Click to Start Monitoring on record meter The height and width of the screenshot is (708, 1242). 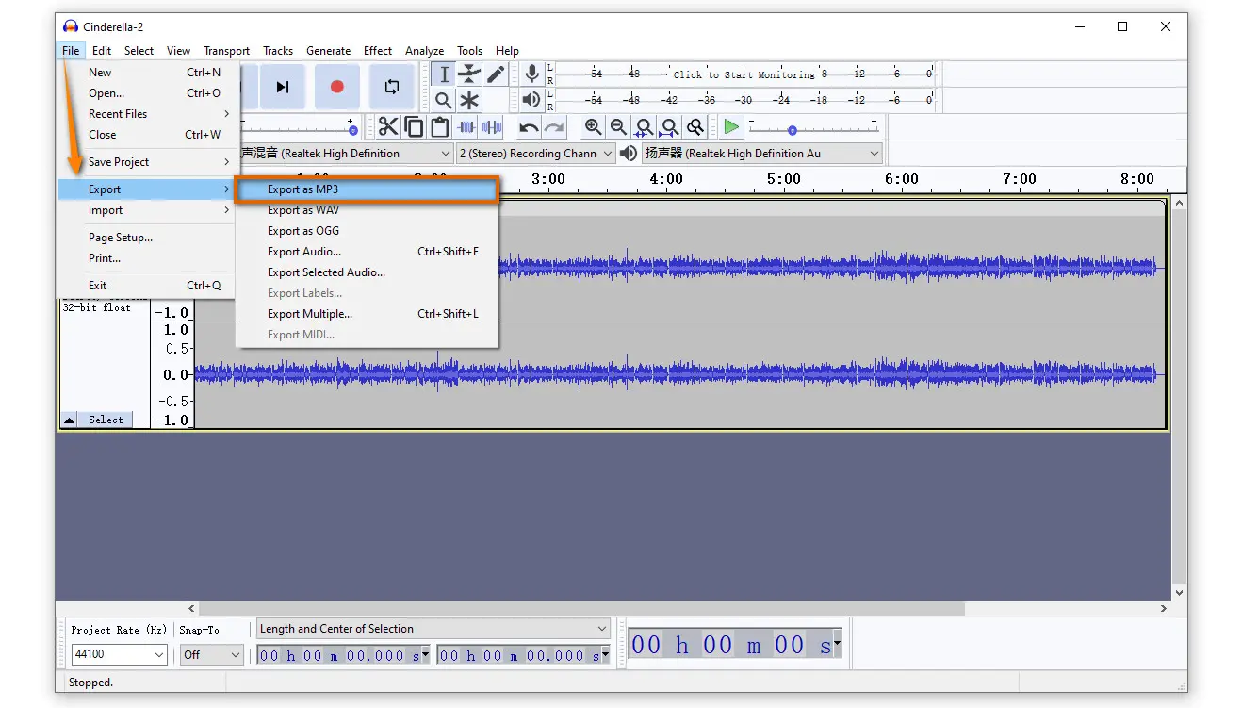744,74
